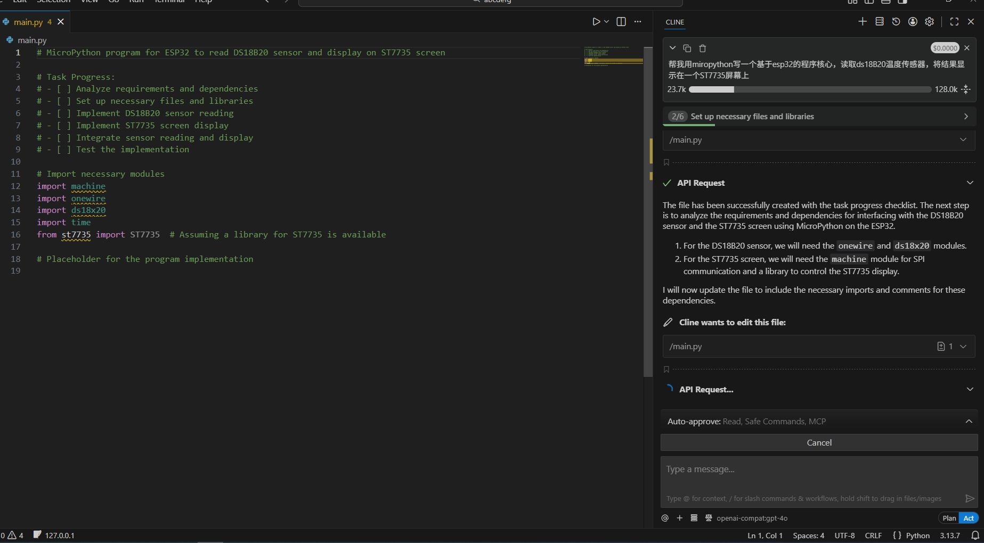The image size is (984, 543).
Task: Expand the in-progress API Request section
Action: point(970,389)
